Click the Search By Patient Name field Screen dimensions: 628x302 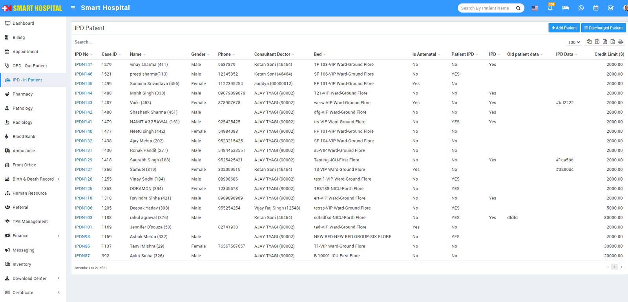487,8
